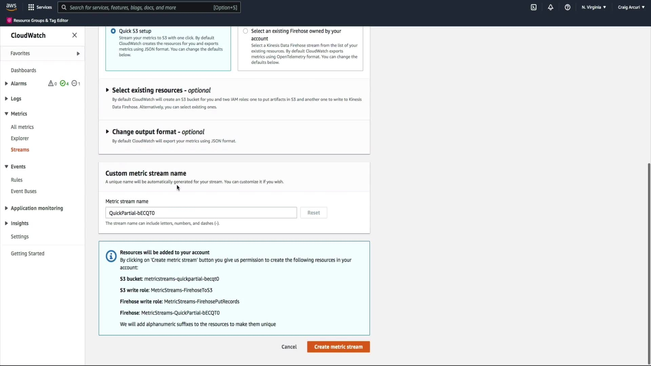Open N. Virginia region dropdown

pyautogui.click(x=594, y=7)
